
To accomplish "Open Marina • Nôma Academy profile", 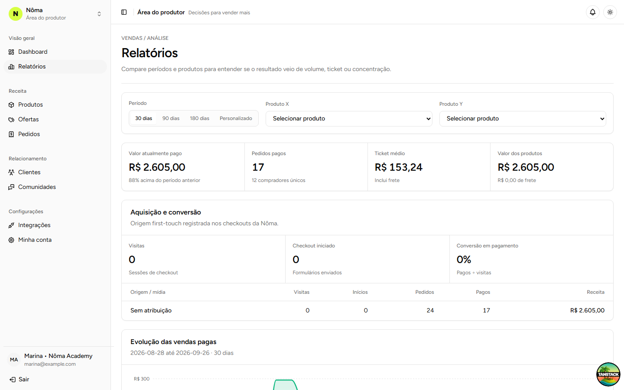I will click(x=58, y=356).
